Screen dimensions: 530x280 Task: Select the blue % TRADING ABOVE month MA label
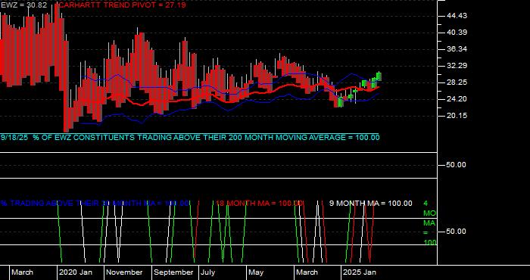pos(95,204)
